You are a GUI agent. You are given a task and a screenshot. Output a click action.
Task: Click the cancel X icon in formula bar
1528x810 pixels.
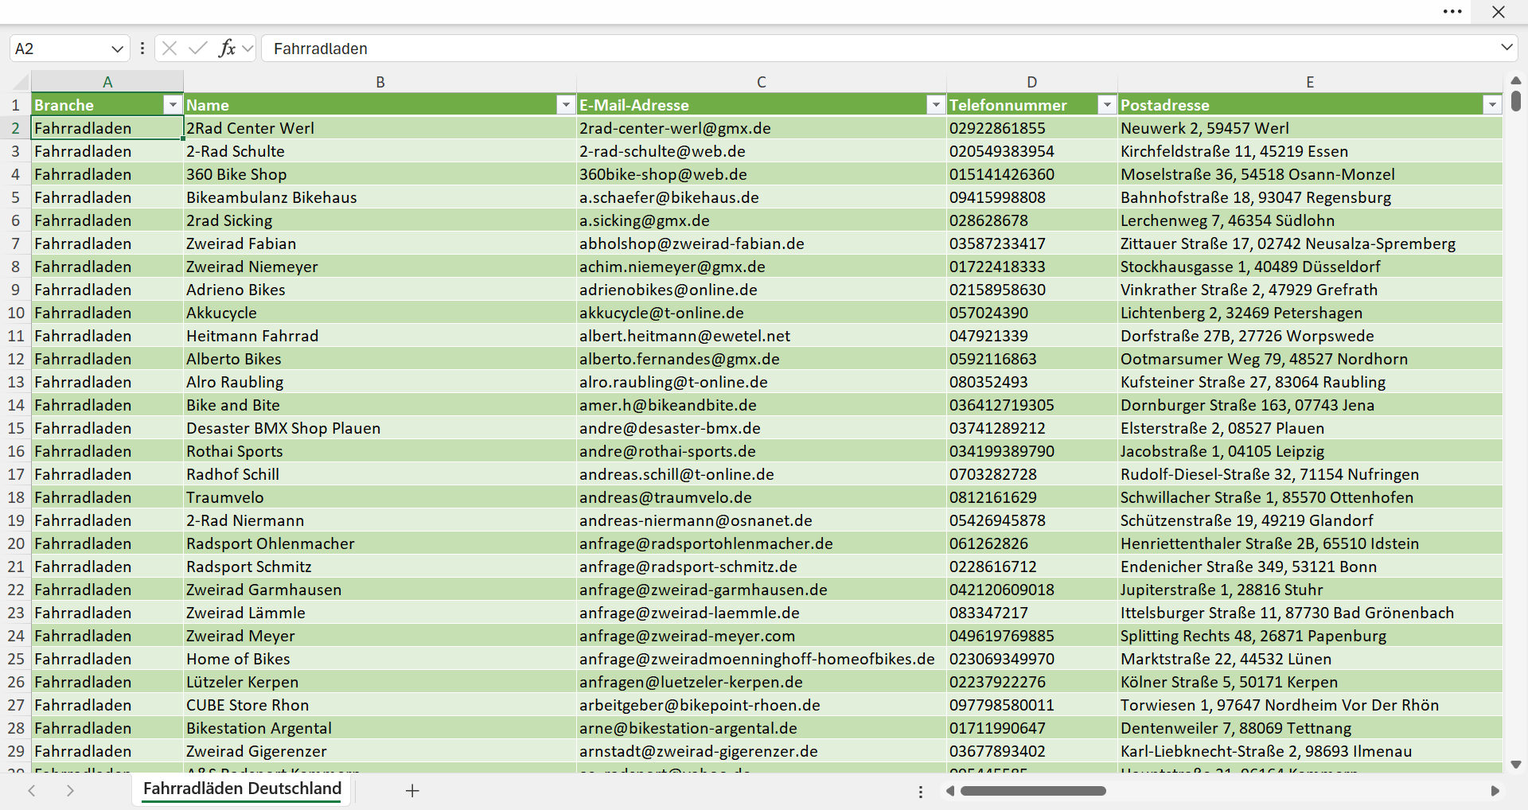tap(170, 49)
